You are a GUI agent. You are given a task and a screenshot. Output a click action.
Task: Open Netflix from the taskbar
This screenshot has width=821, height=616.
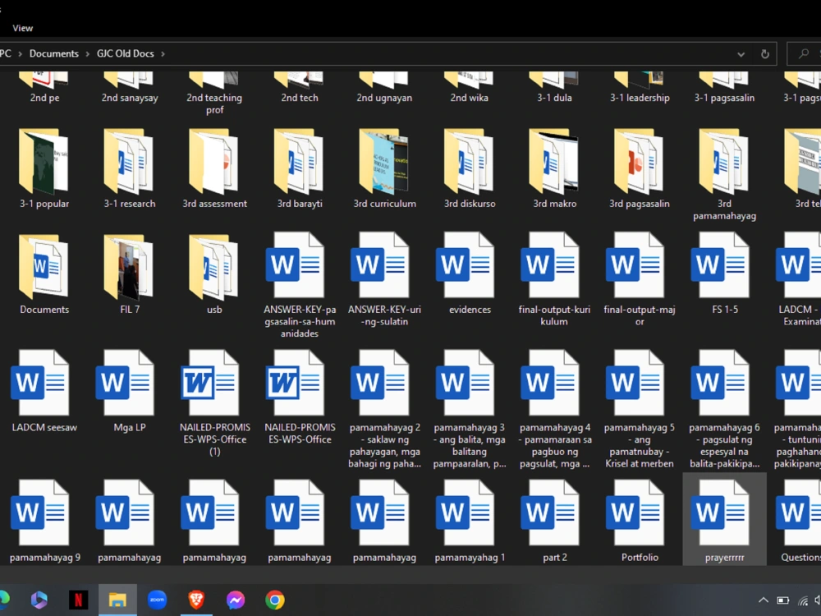tap(79, 600)
